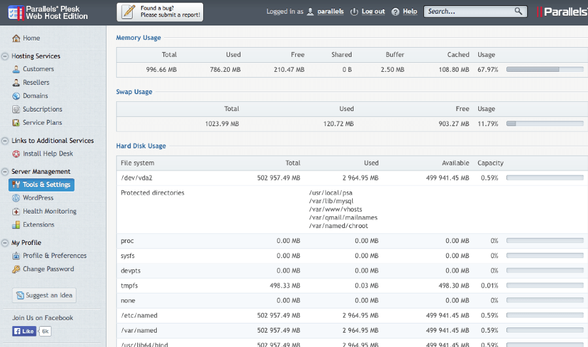Click the /dev/vda2 capacity progress bar
This screenshot has width=588, height=347.
pos(545,178)
